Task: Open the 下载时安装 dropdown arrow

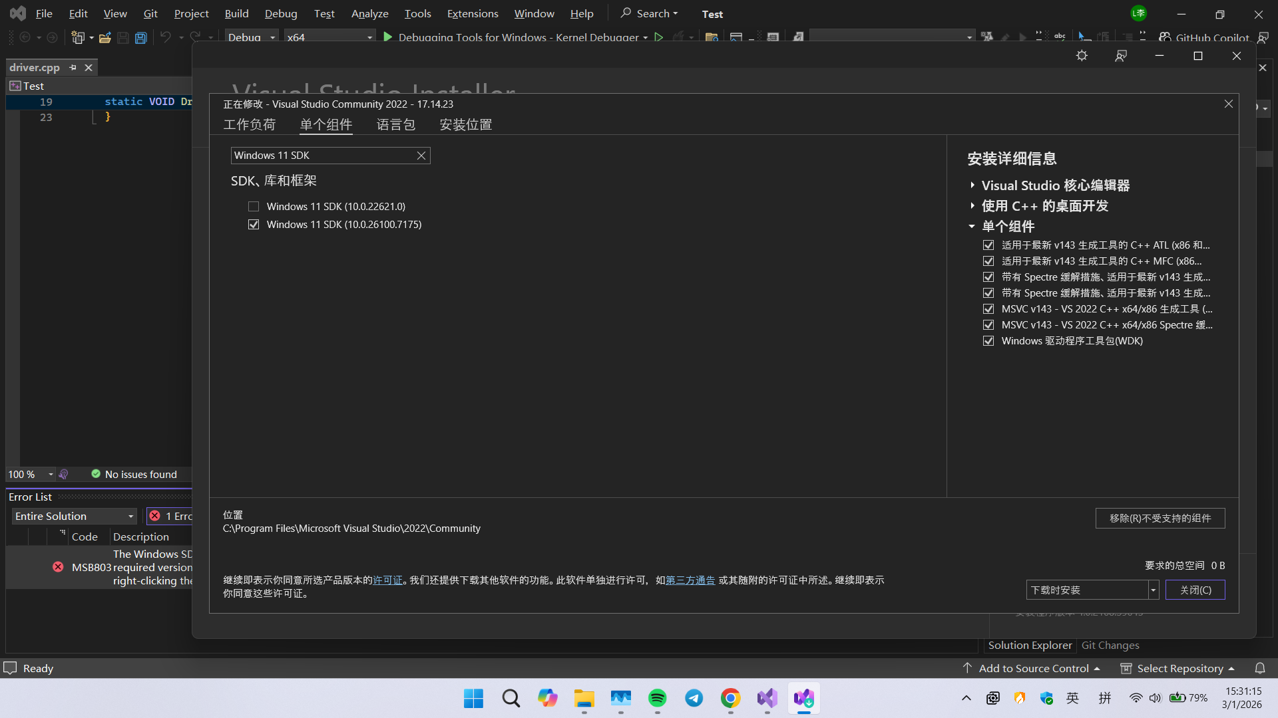Action: click(x=1153, y=590)
